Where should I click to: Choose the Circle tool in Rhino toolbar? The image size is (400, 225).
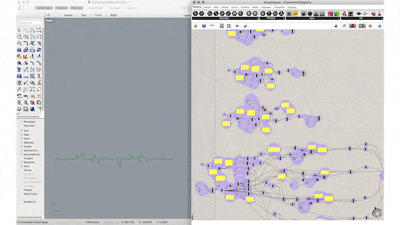19,37
